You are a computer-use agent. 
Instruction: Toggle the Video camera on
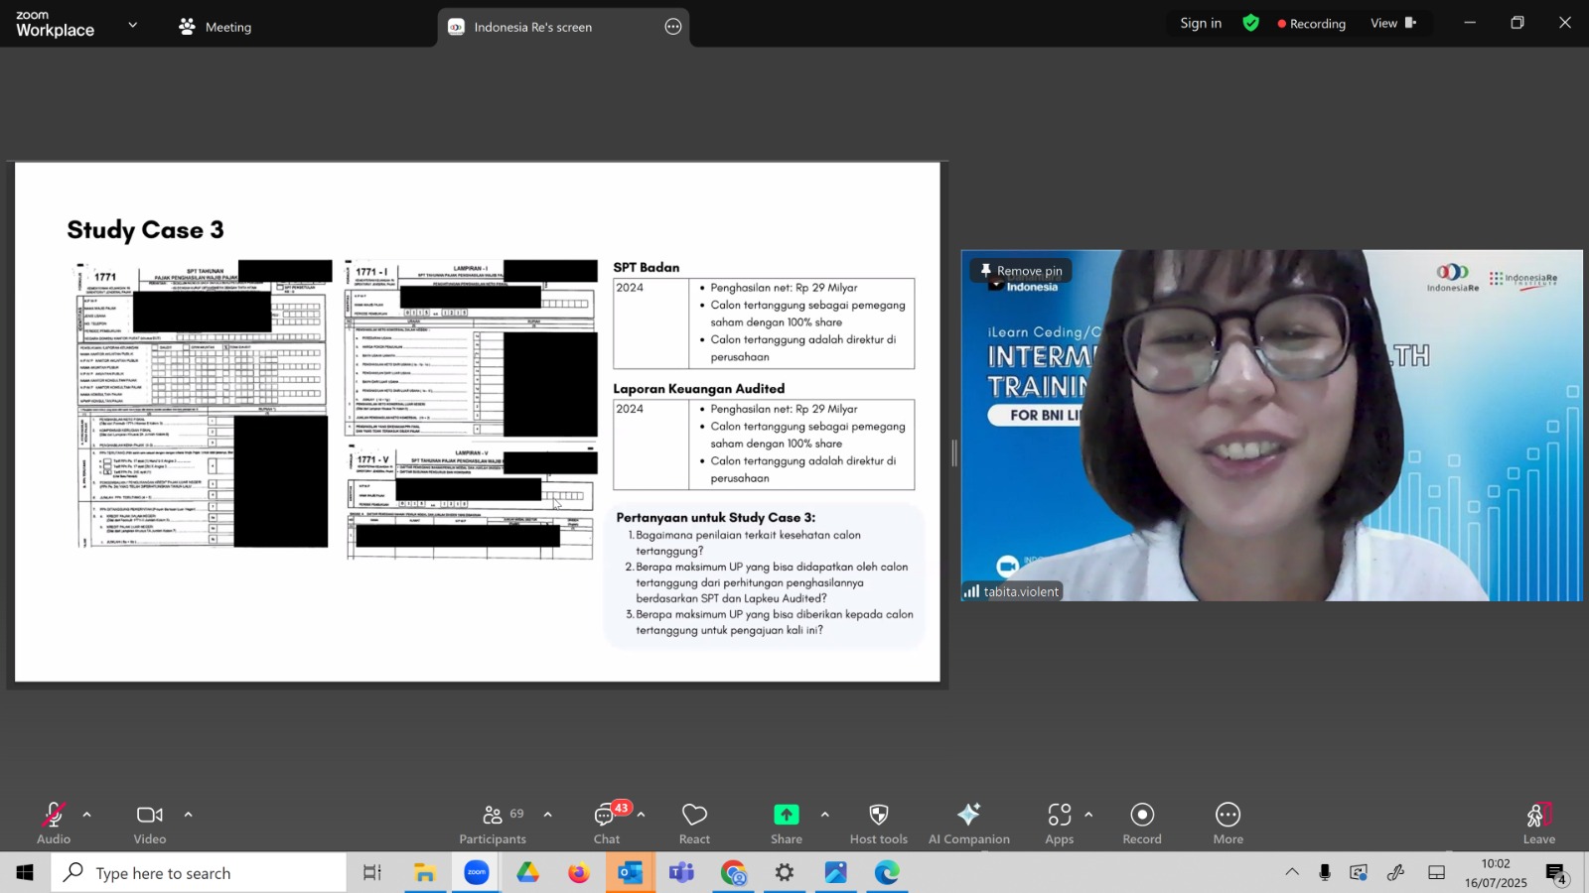(x=150, y=824)
